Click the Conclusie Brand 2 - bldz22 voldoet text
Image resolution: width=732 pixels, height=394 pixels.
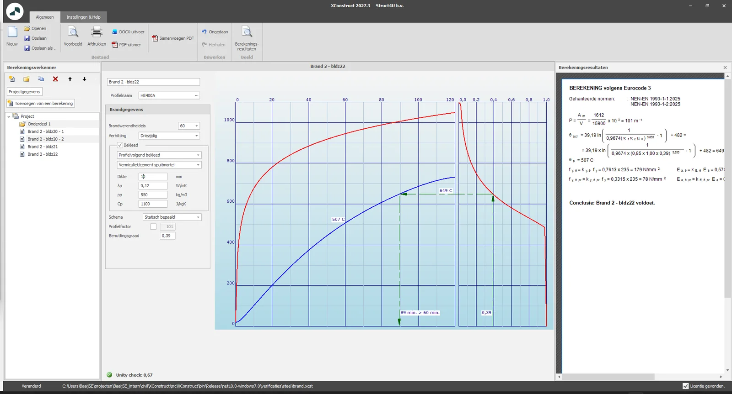tap(612, 203)
